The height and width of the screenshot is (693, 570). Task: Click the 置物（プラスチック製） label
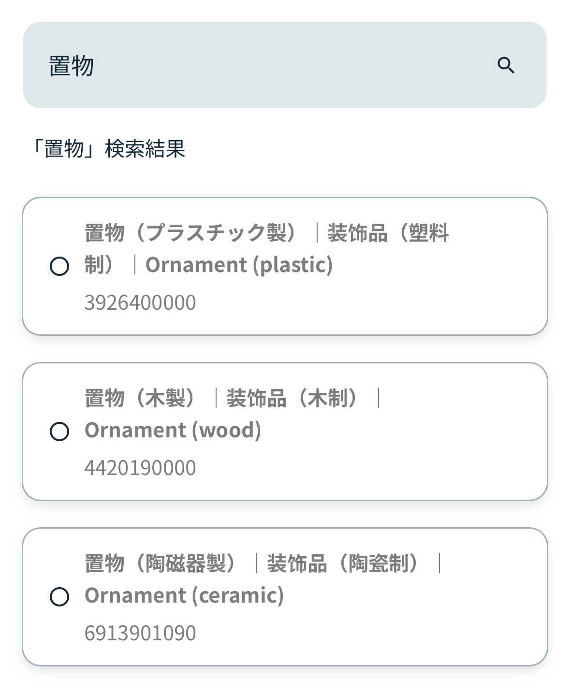click(x=191, y=233)
